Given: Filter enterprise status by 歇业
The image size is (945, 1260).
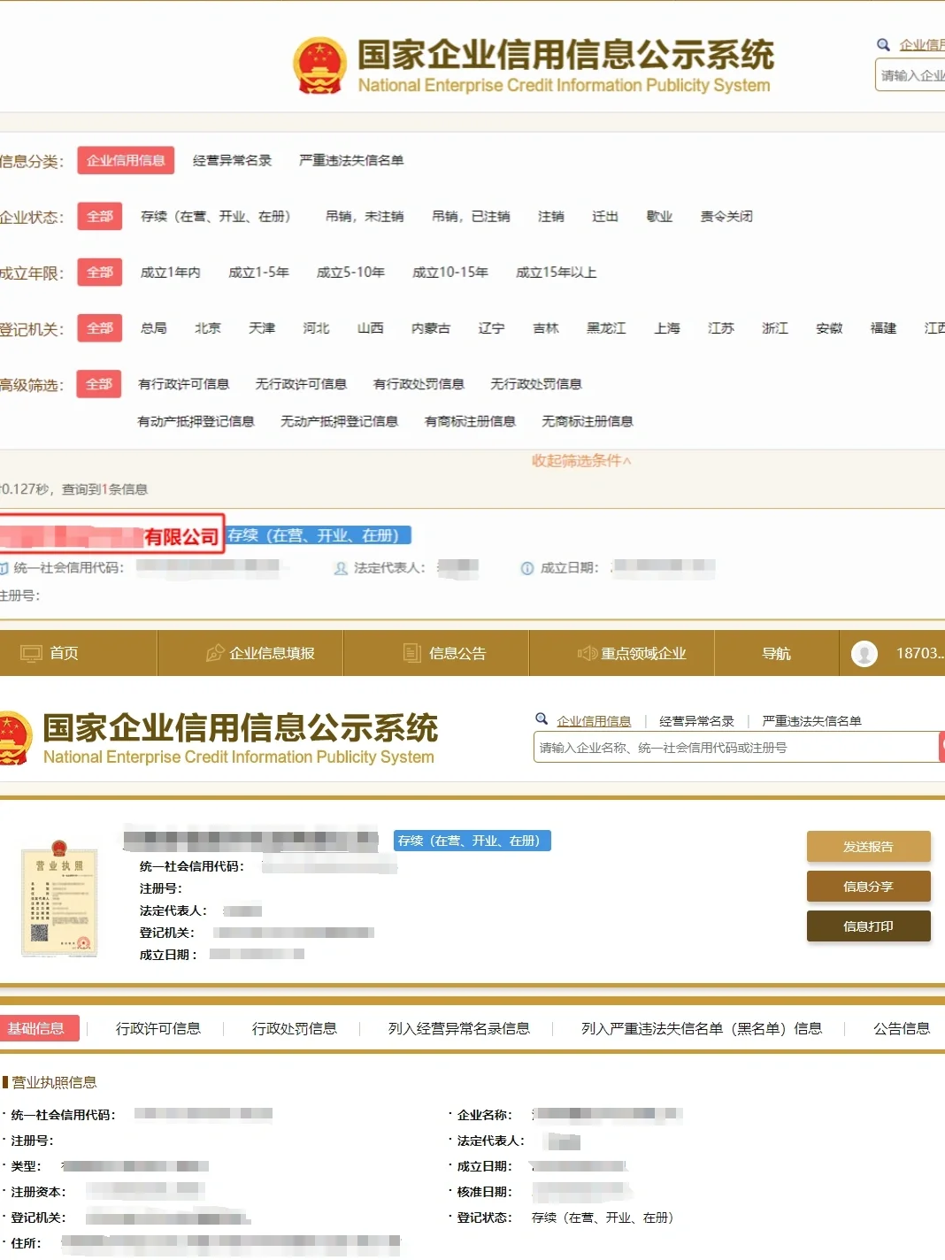Looking at the screenshot, I should [659, 216].
